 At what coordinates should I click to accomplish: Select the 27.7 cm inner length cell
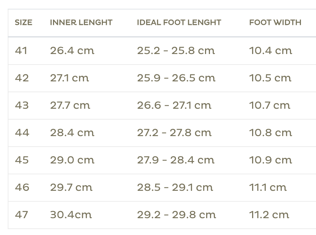[70, 105]
